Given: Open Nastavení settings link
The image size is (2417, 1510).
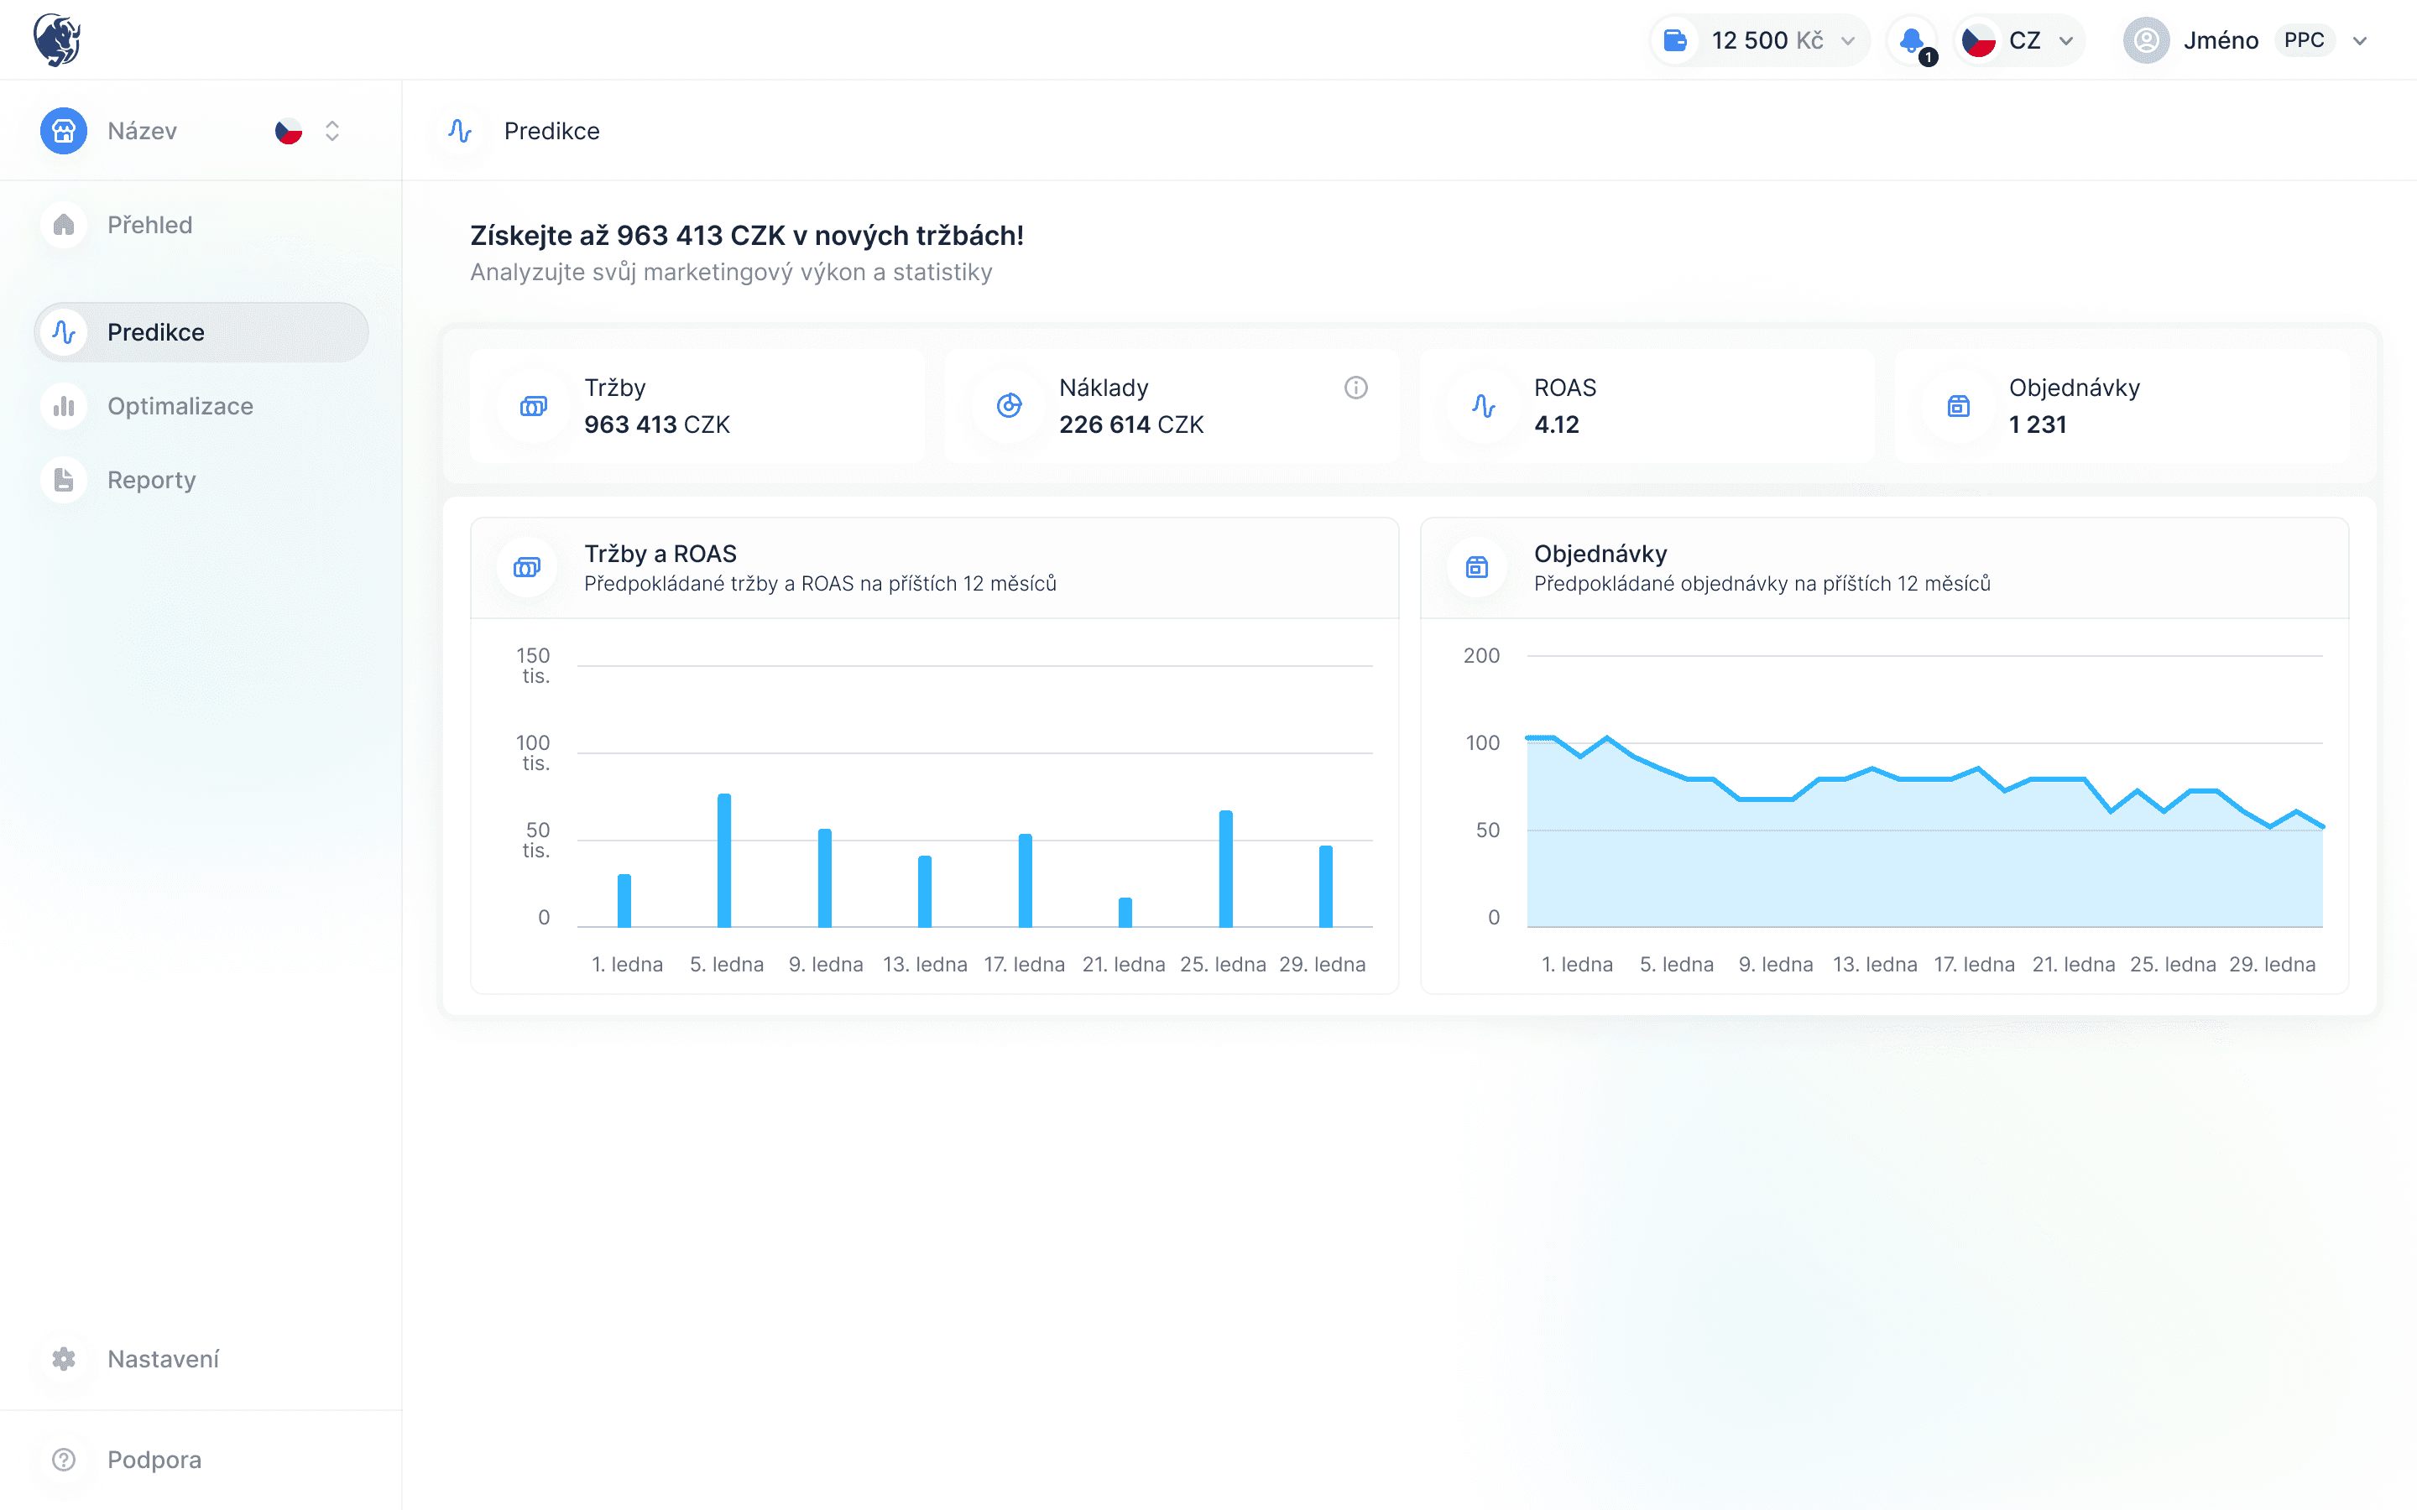Looking at the screenshot, I should pyautogui.click(x=163, y=1359).
